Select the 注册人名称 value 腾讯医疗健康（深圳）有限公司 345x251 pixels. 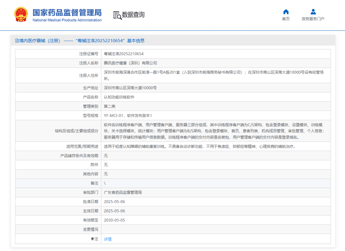[130, 63]
